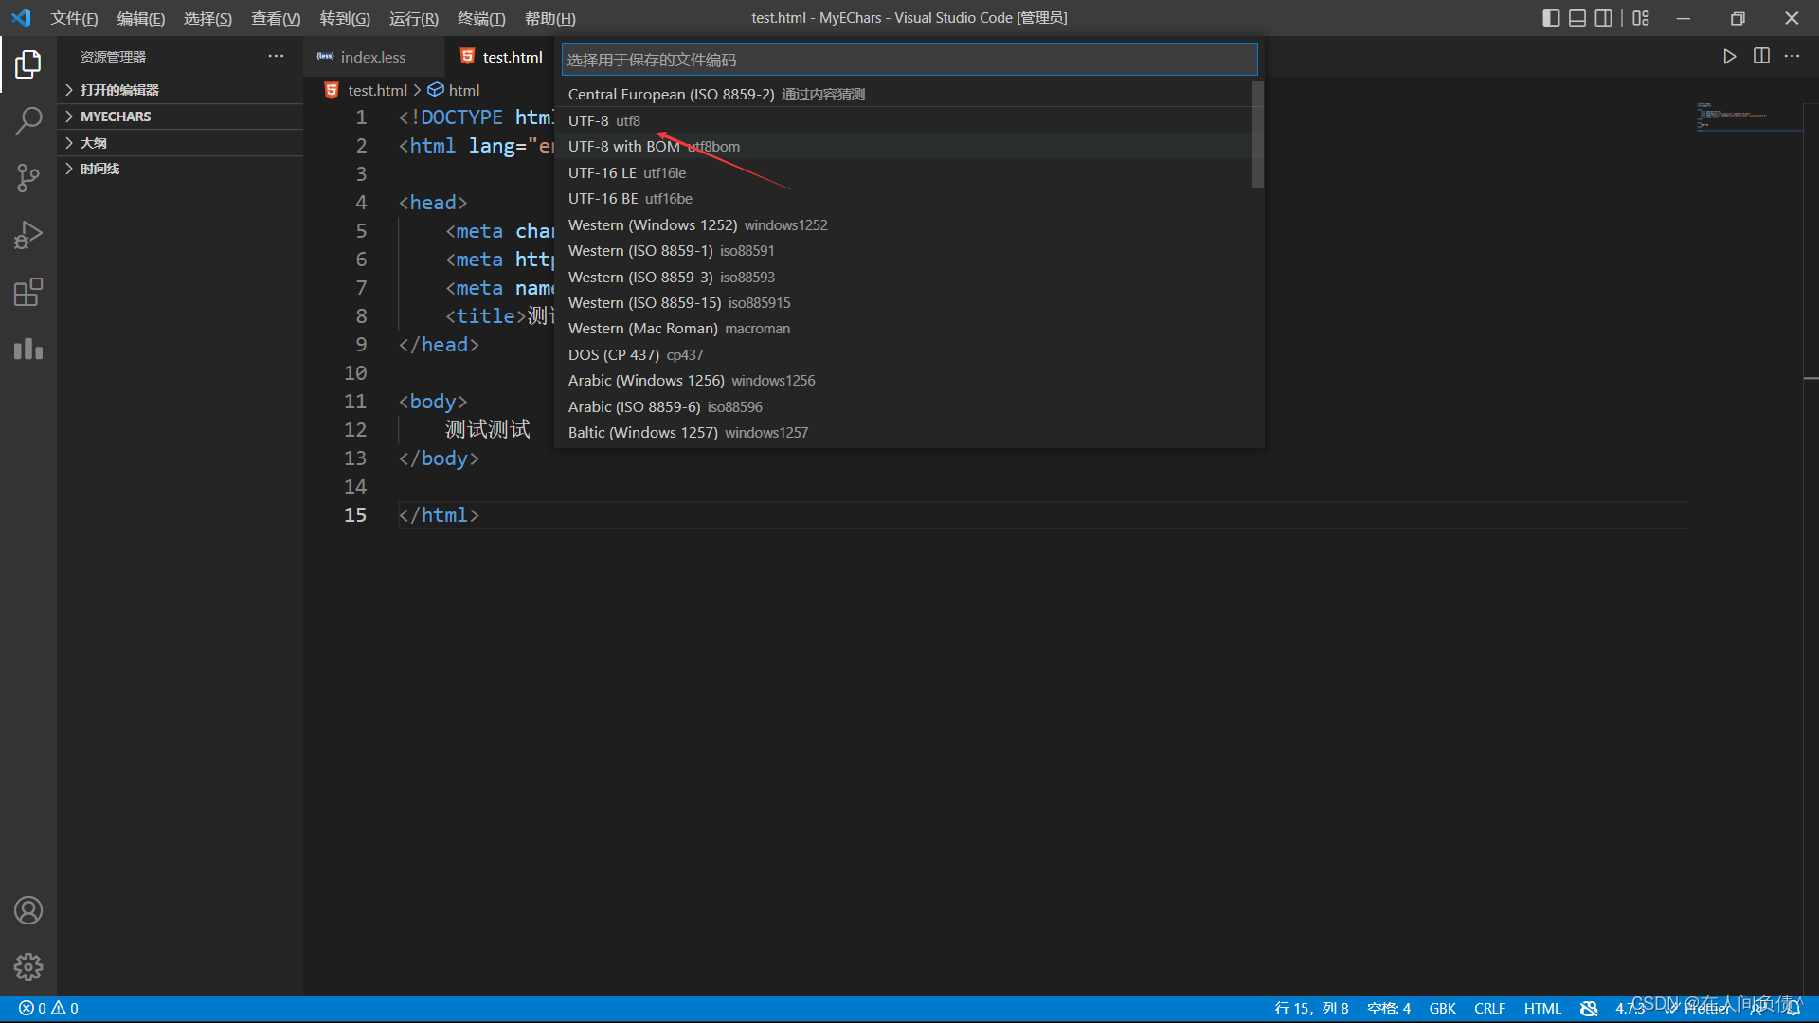Select Western (ISO 8859-15) encoding
Image resolution: width=1819 pixels, height=1023 pixels.
pos(905,303)
